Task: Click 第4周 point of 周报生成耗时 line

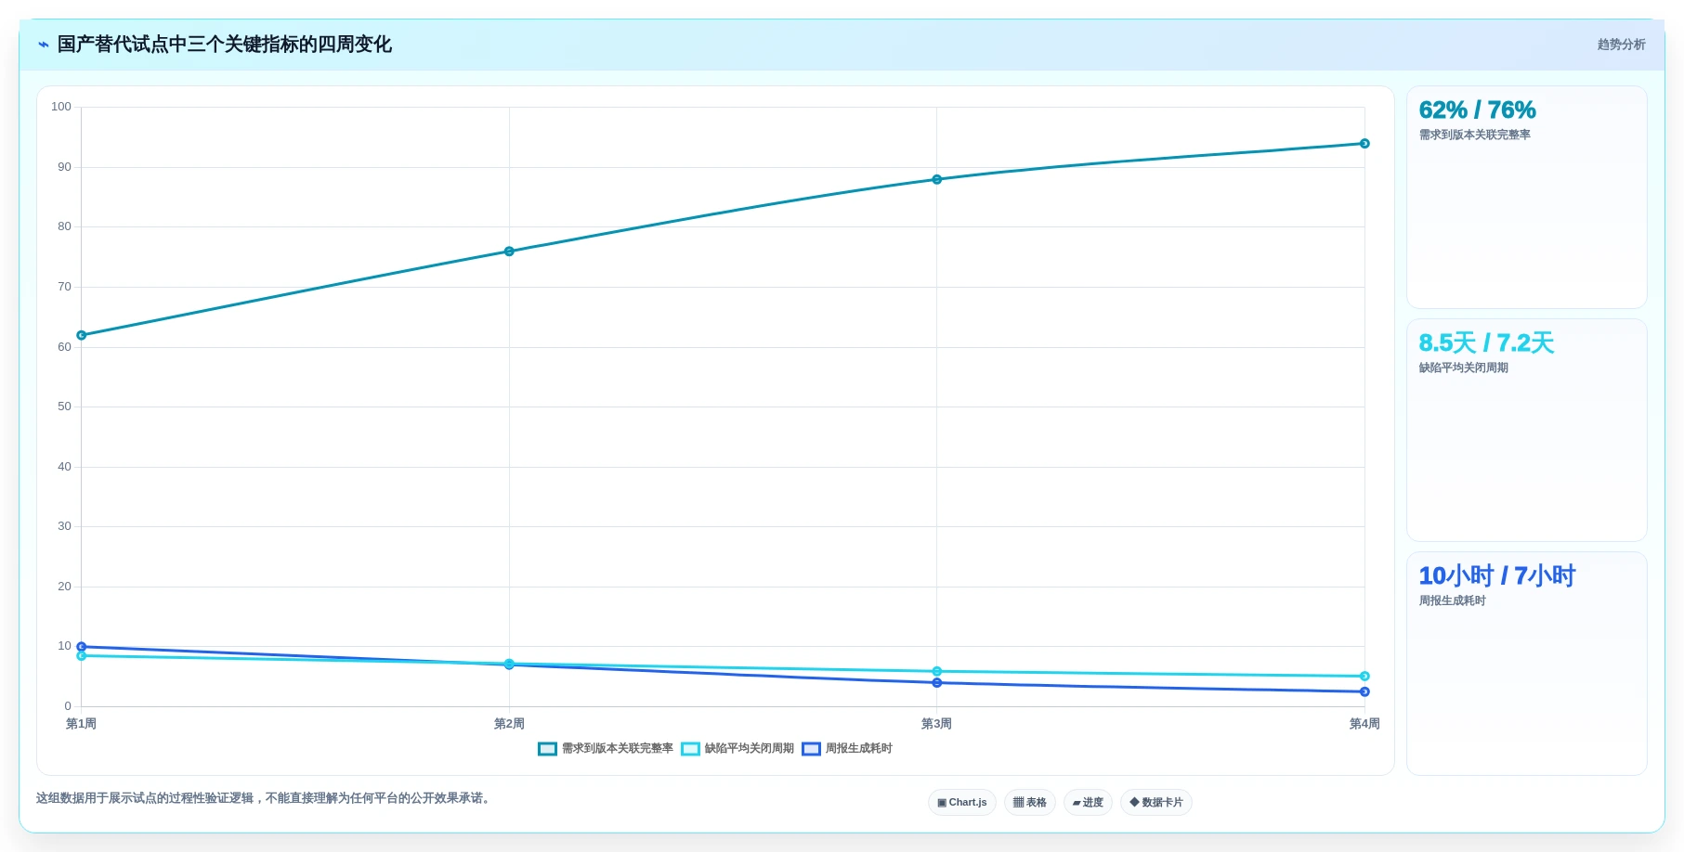Action: pos(1364,691)
